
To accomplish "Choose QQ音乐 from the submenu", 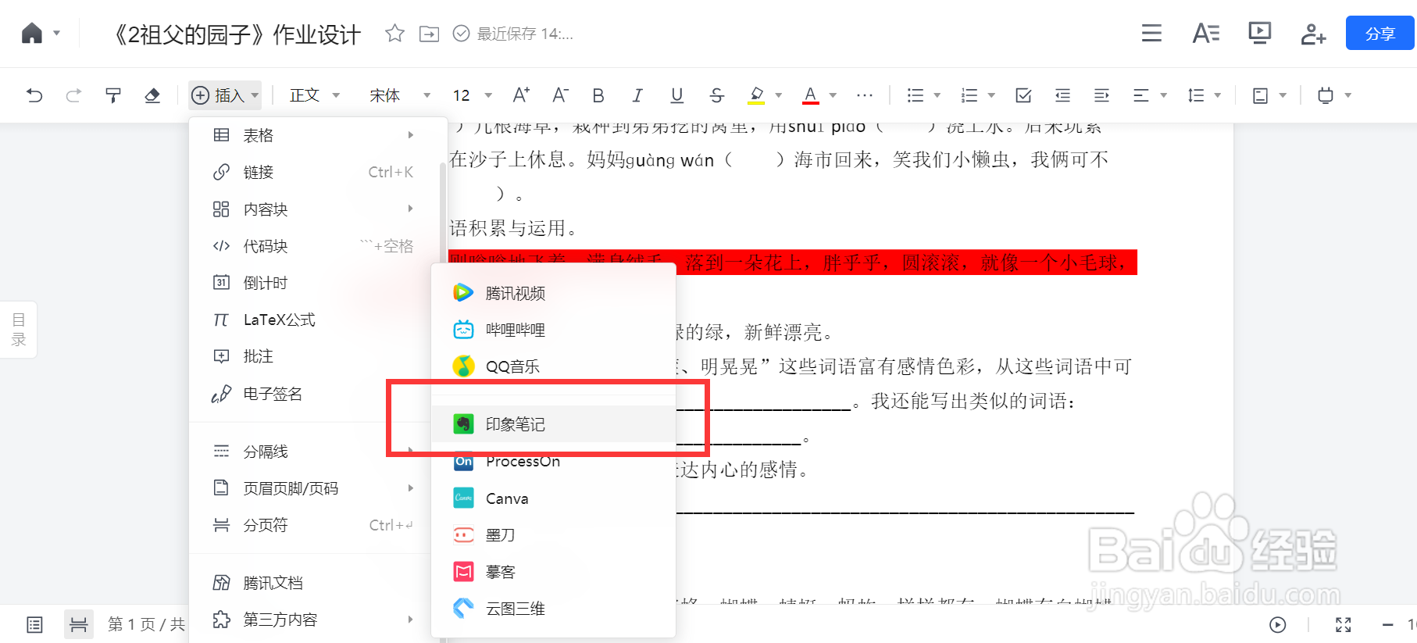I will [554, 366].
